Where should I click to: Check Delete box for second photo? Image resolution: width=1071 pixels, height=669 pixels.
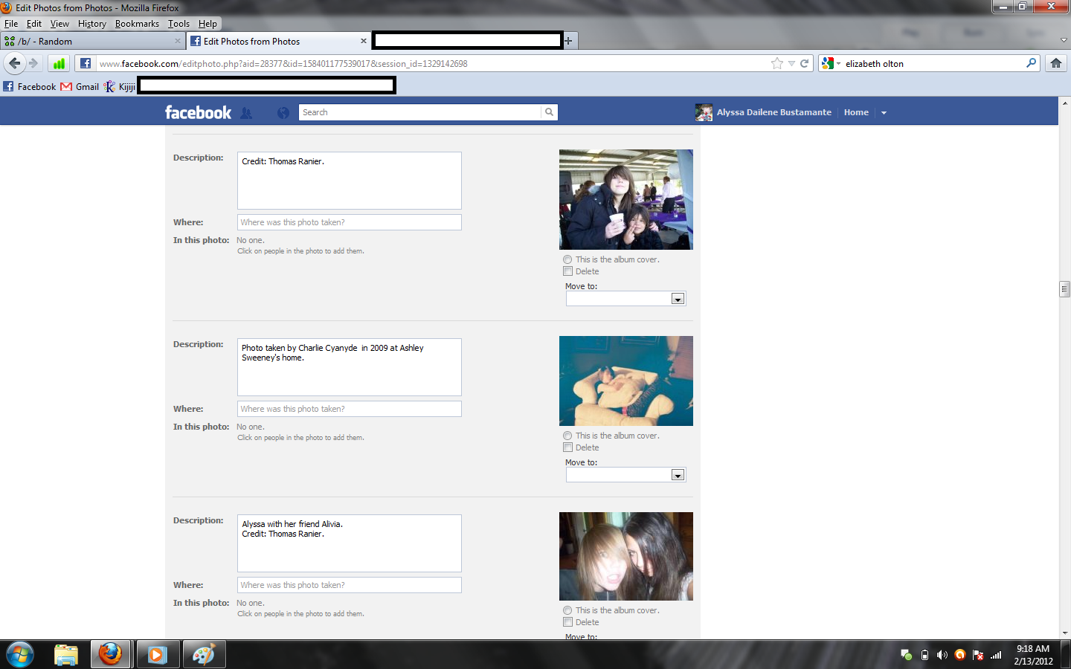pyautogui.click(x=567, y=447)
